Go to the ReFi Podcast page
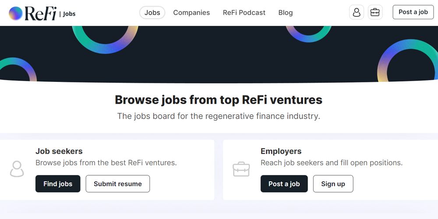This screenshot has width=438, height=219. pyautogui.click(x=244, y=13)
